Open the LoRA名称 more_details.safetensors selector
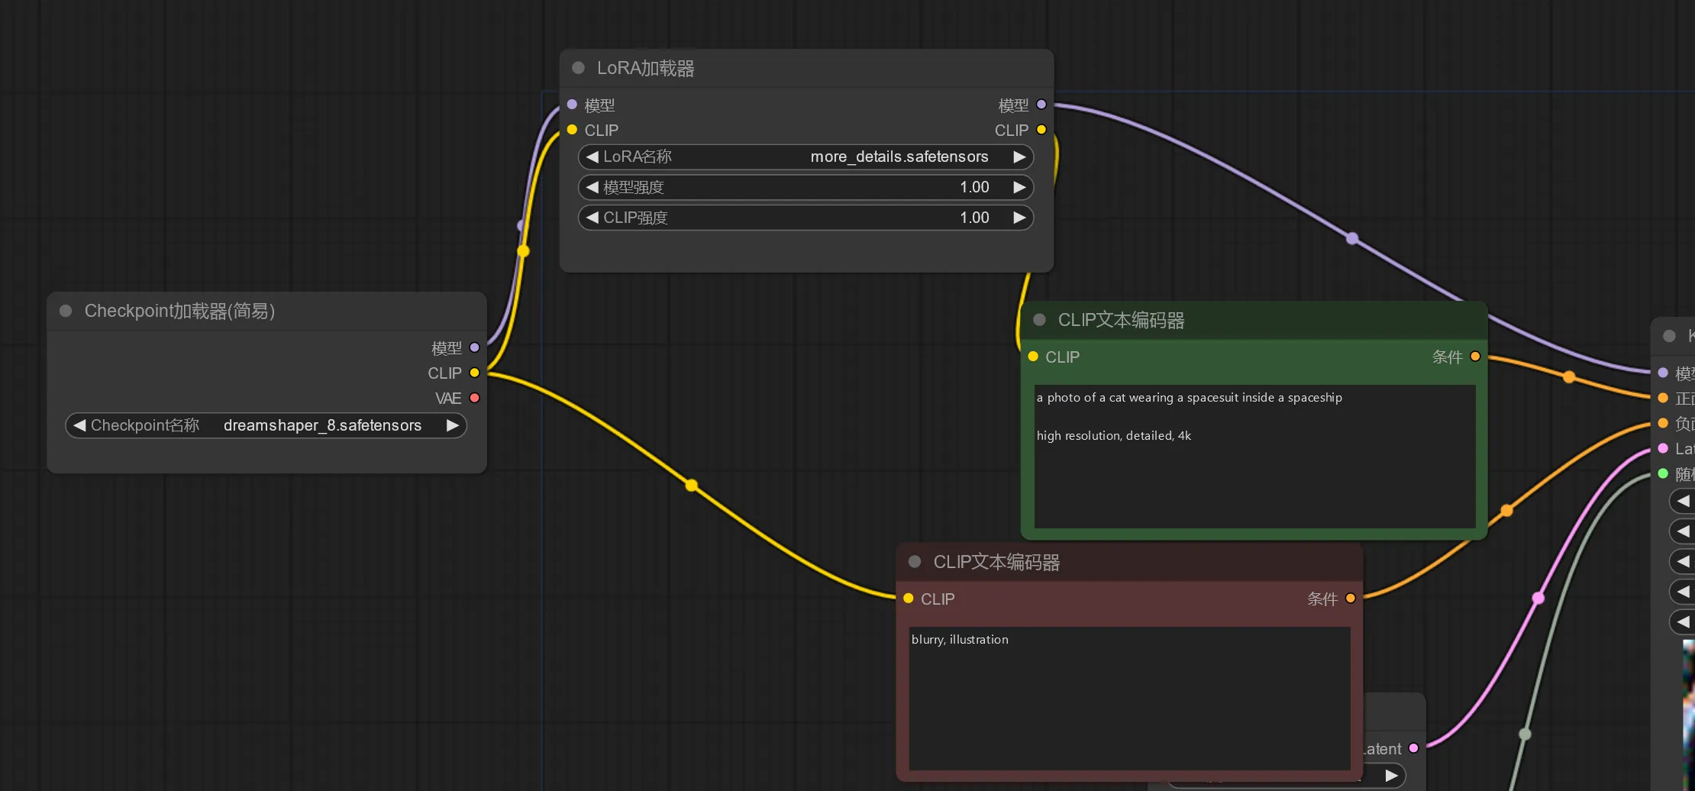 [806, 157]
